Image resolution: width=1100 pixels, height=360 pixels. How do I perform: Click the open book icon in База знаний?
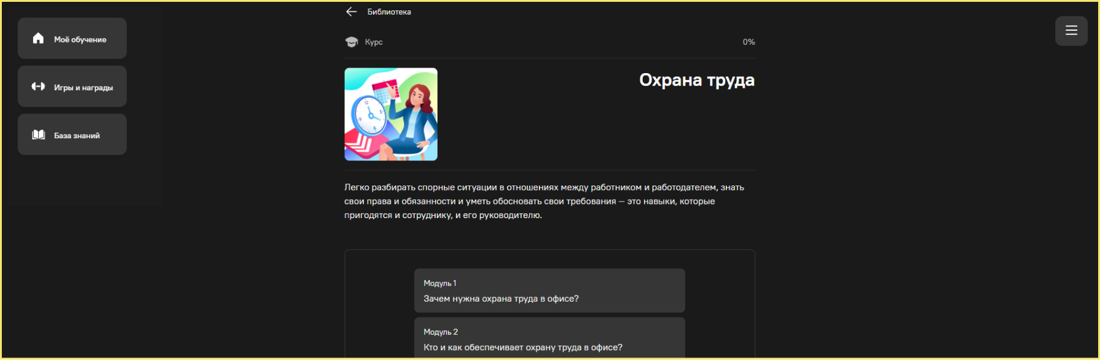(x=38, y=135)
